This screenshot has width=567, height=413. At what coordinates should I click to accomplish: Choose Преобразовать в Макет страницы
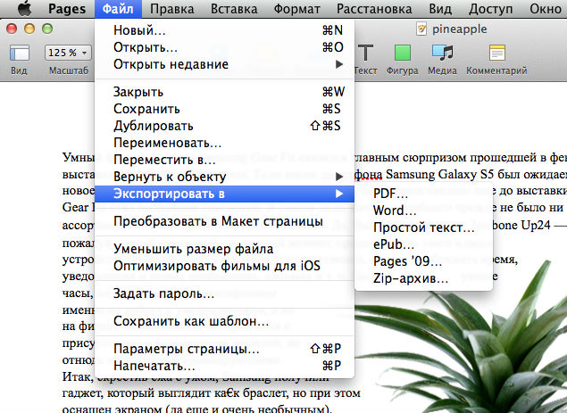[224, 221]
